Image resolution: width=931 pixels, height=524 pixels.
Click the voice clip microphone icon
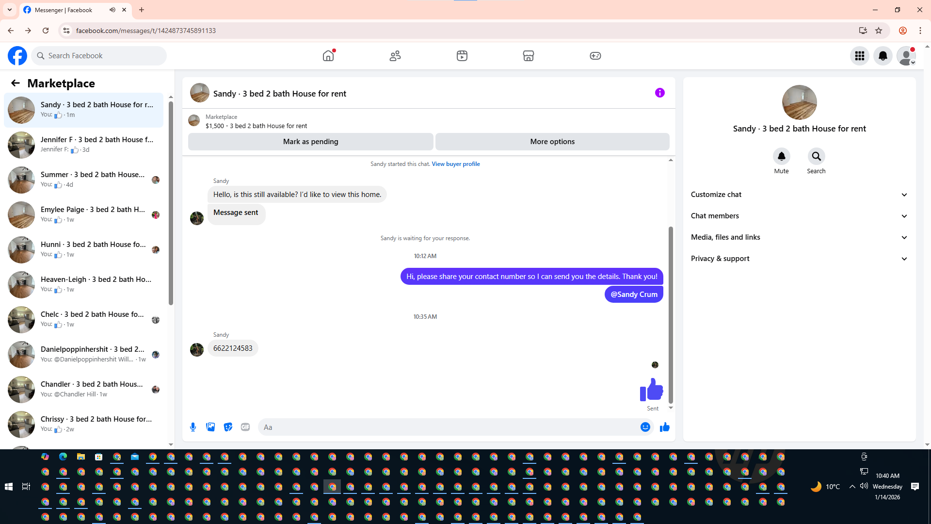click(x=193, y=427)
